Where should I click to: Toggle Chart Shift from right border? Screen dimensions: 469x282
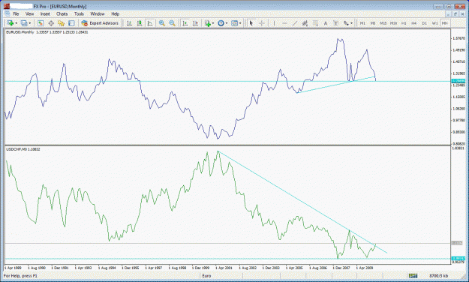[x=195, y=23]
